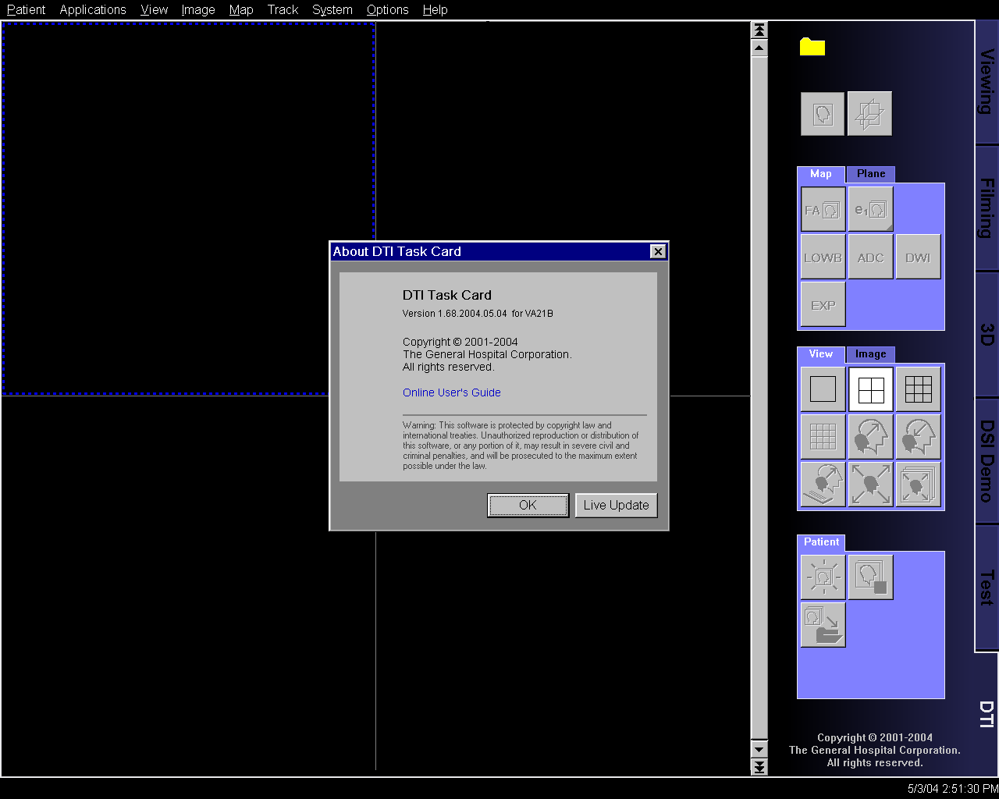Jump to top with scrollbar double-arrow

(759, 30)
